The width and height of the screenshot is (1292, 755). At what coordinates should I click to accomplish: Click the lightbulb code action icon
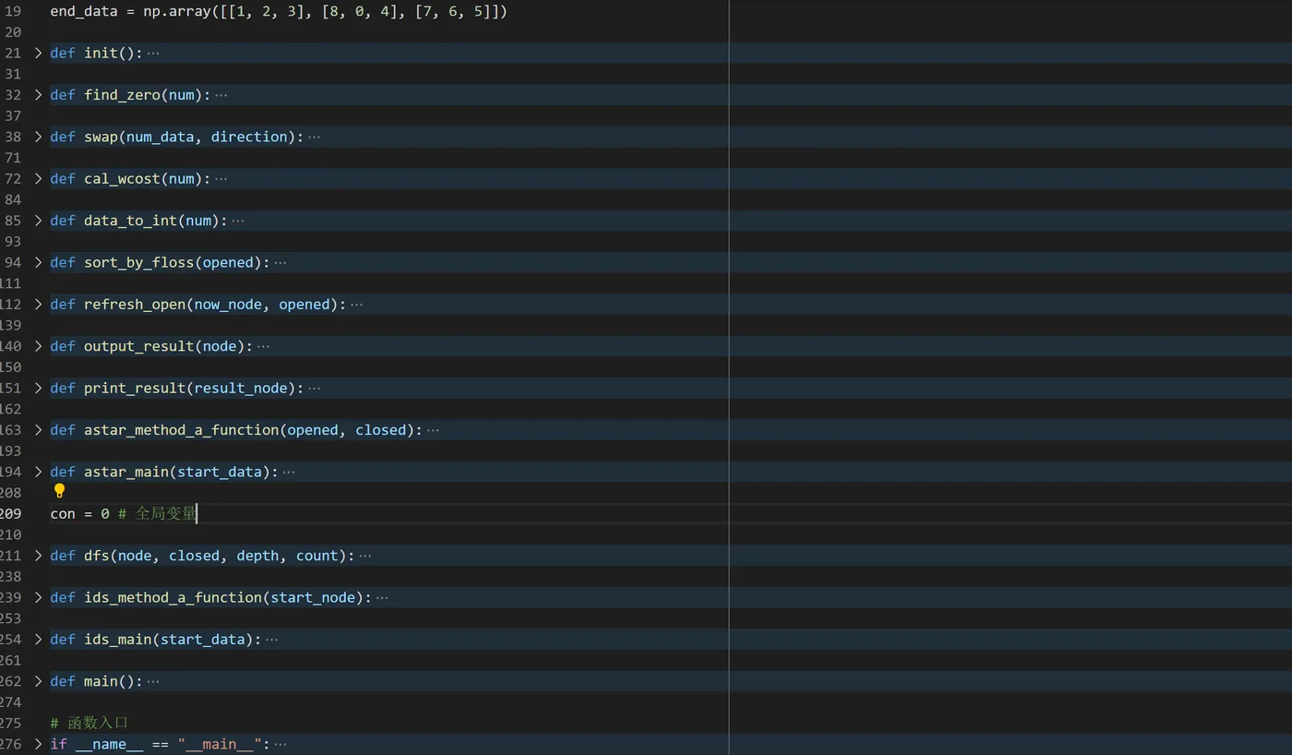[59, 491]
